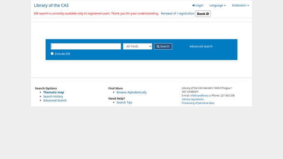283x159 pixels.
Task: Click the magnifier Search button
Action: point(163,46)
